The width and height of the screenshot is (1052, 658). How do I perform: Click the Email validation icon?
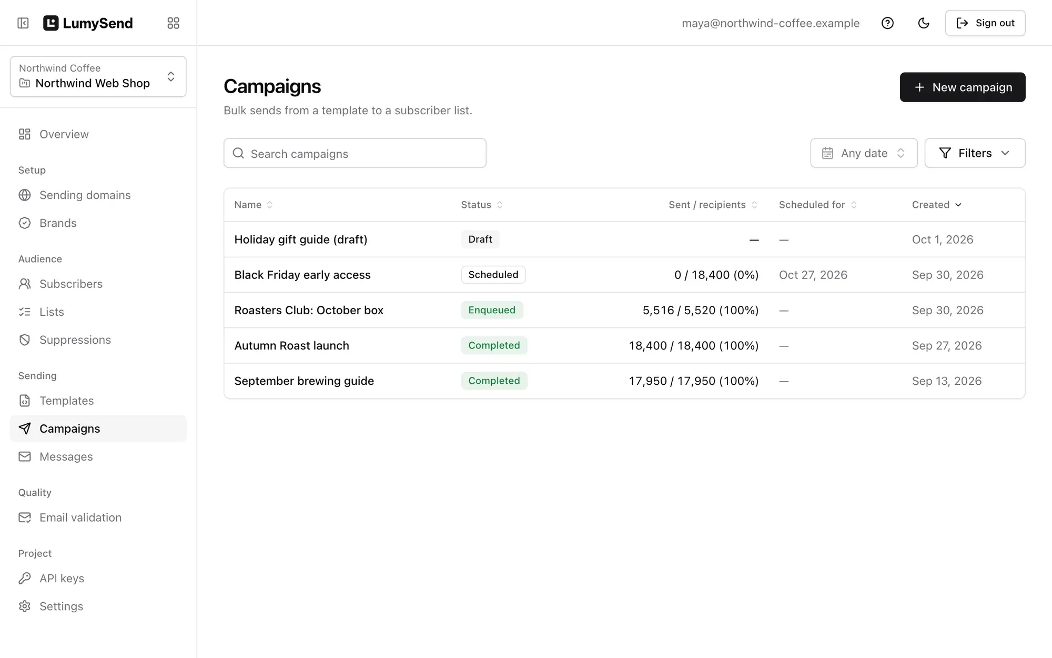coord(25,517)
